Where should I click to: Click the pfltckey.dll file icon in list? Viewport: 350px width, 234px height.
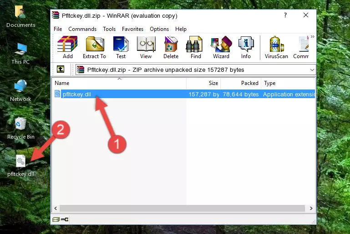(57, 94)
